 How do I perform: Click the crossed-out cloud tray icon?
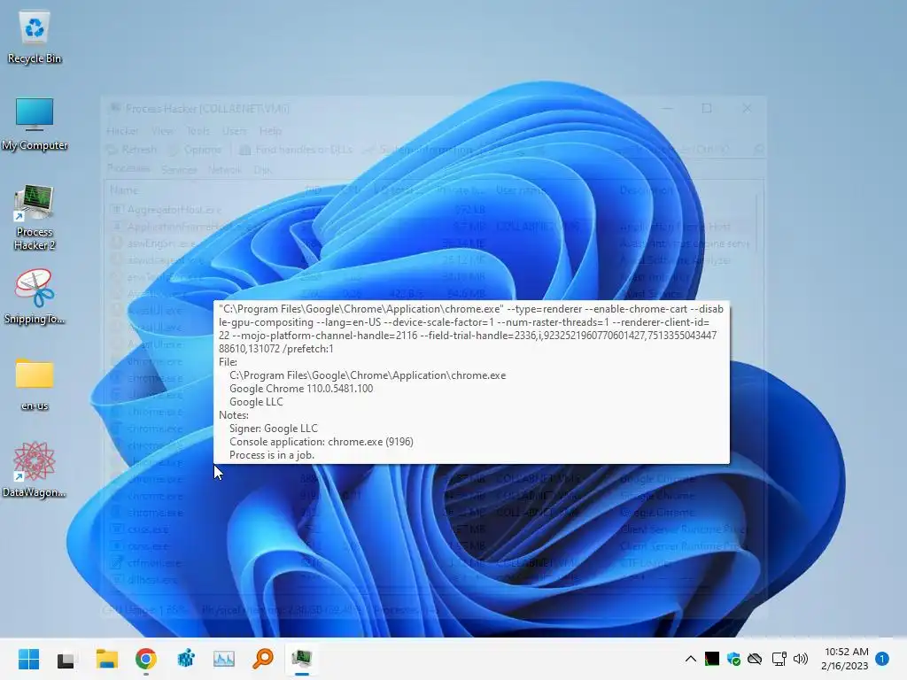pyautogui.click(x=755, y=659)
